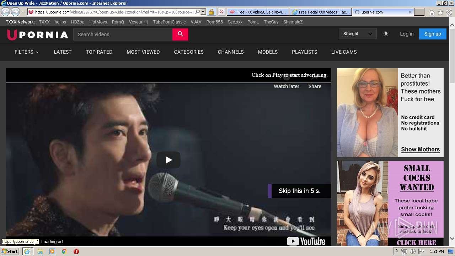Viewport: 455px width, 256px height.
Task: Open browser Home page icon
Action: tap(432, 12)
